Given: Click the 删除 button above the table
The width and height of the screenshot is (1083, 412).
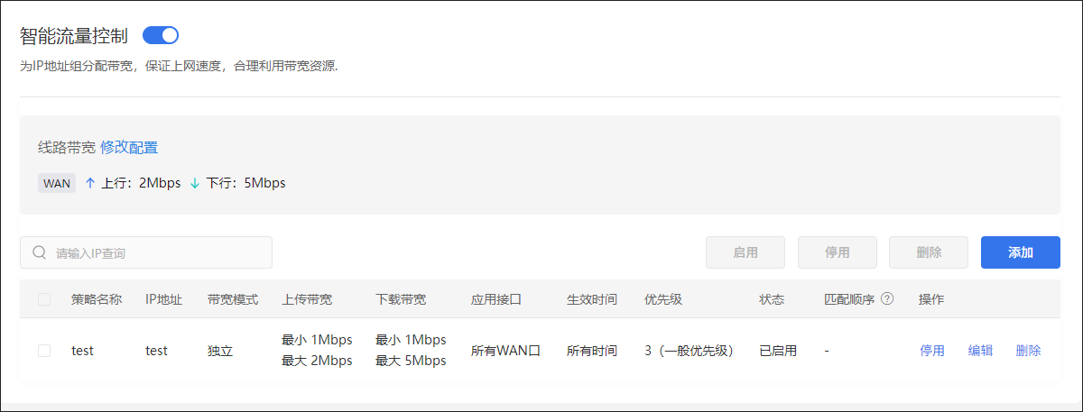Looking at the screenshot, I should pyautogui.click(x=929, y=252).
